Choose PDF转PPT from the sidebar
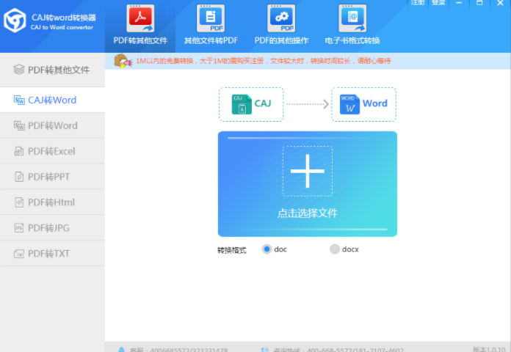Viewport: 511px width, 352px height. [x=52, y=177]
